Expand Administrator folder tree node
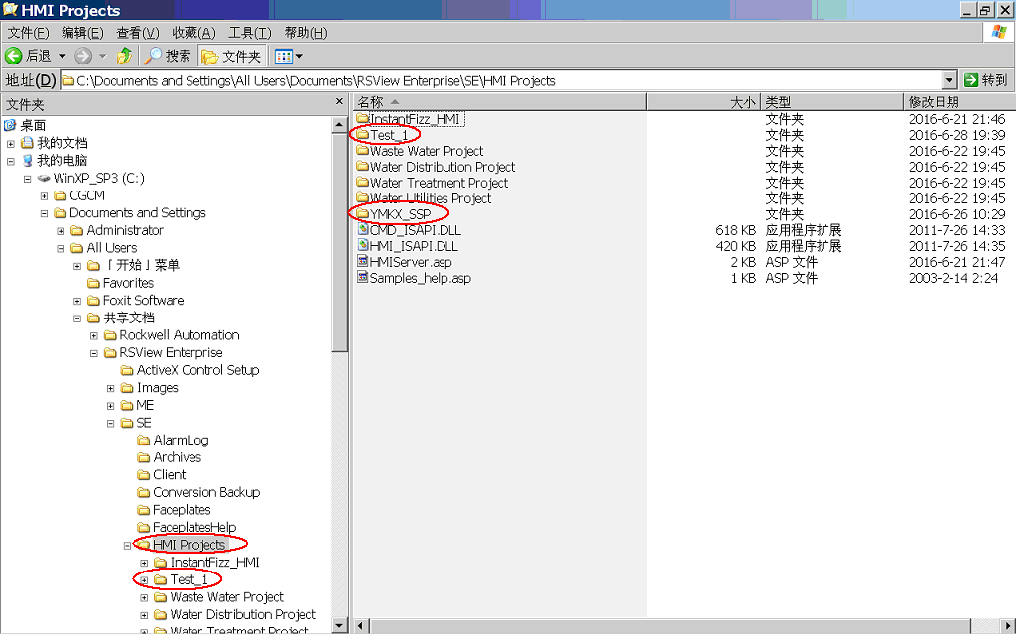This screenshot has height=635, width=1016. pyautogui.click(x=61, y=230)
